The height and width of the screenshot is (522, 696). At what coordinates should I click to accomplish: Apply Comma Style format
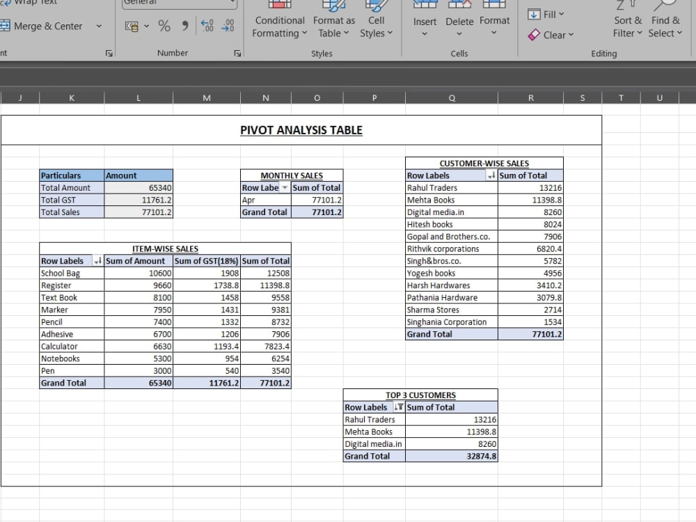pos(185,26)
